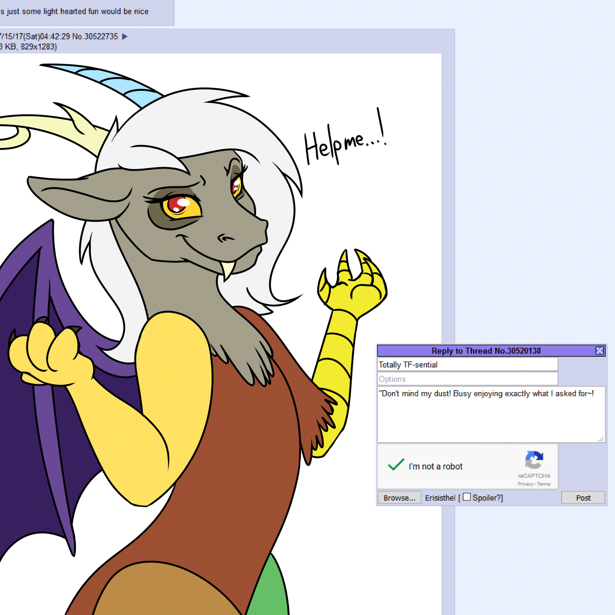Screen dimensions: 615x615
Task: Check the I'm not a robot box
Action: pyautogui.click(x=396, y=465)
